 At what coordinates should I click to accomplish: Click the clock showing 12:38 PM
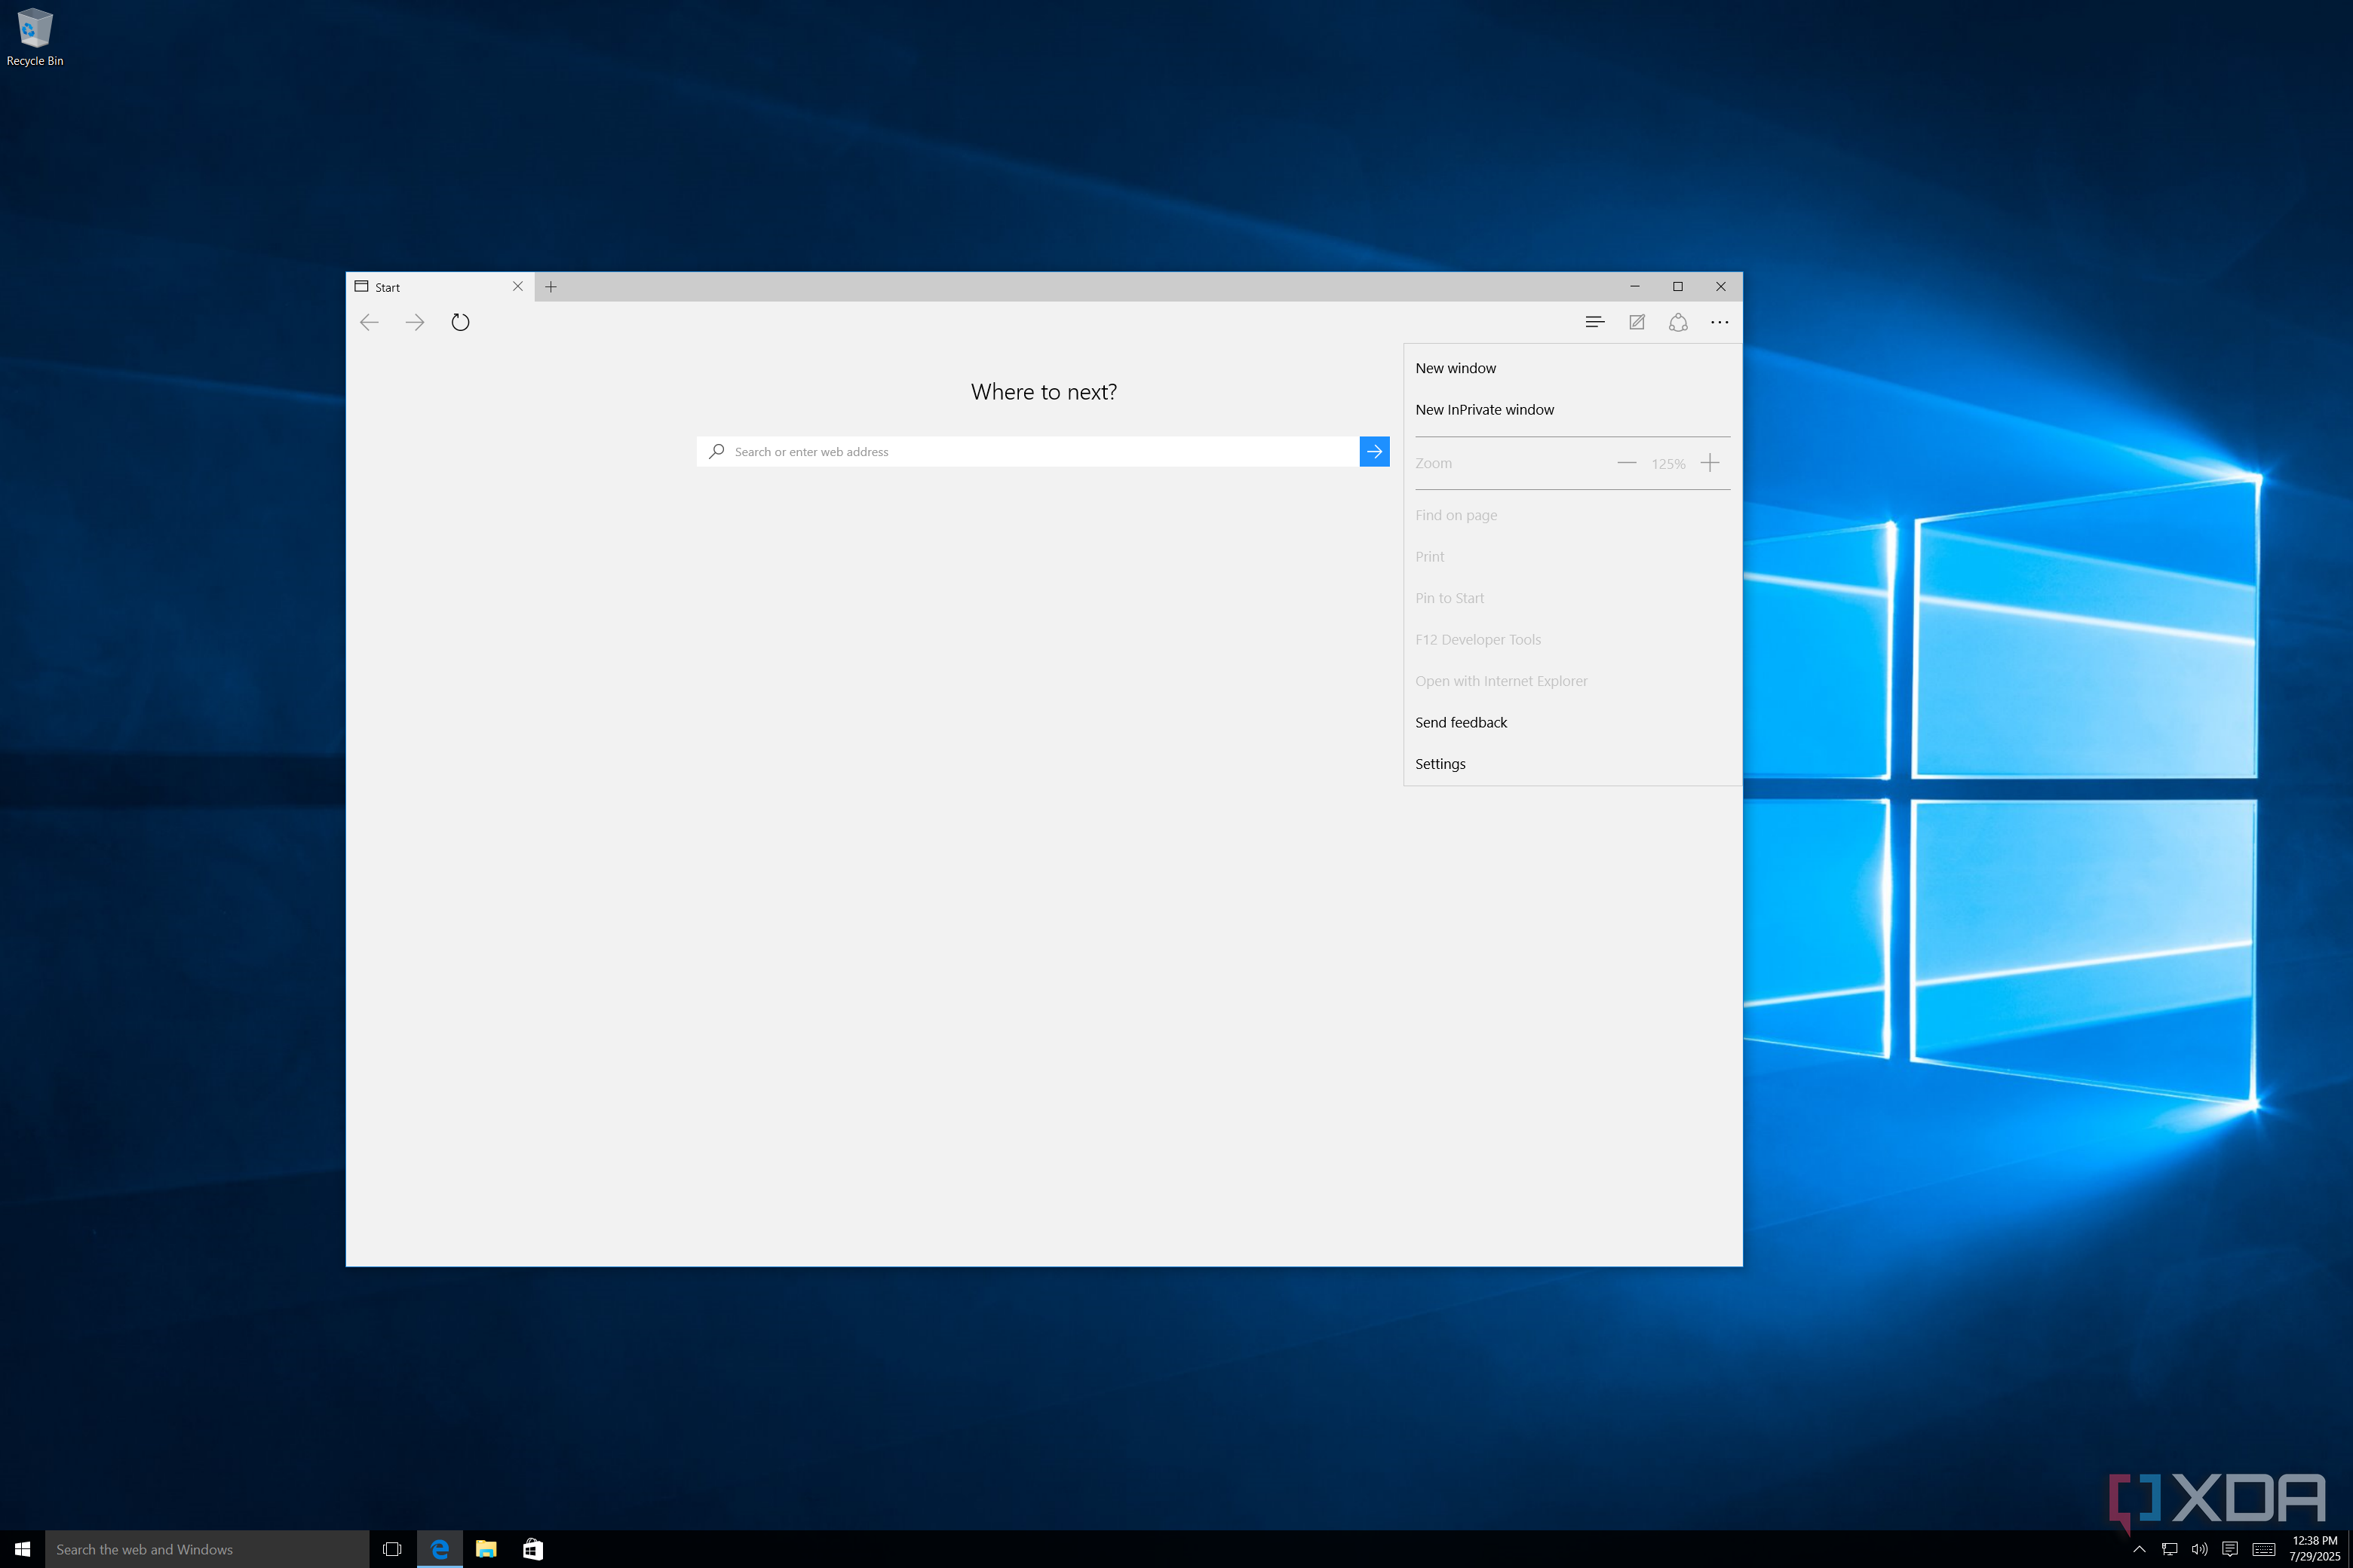[2315, 1549]
